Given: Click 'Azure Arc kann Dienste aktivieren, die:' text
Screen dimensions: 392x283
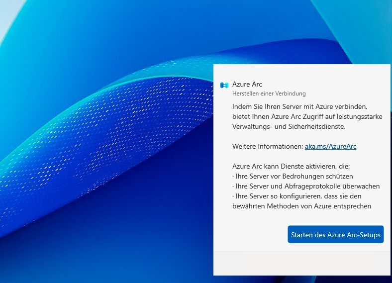Looking at the screenshot, I should coord(291,166).
